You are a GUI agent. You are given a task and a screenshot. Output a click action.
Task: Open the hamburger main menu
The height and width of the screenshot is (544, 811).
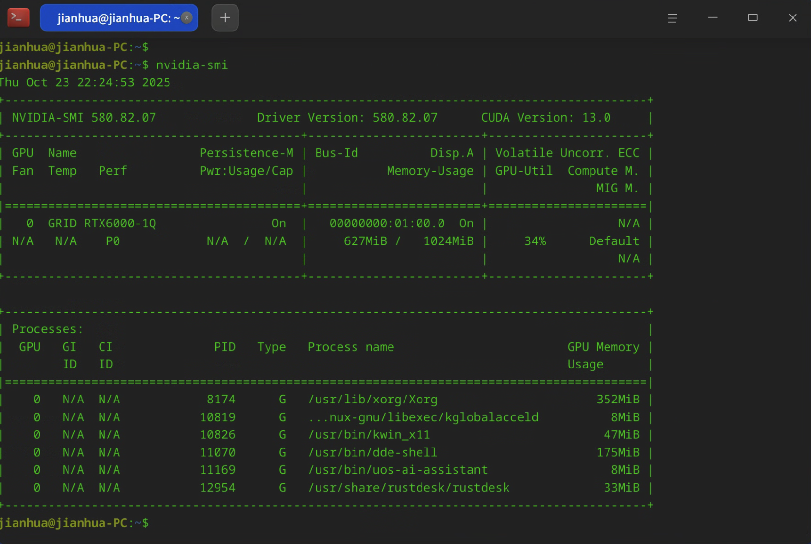coord(672,18)
